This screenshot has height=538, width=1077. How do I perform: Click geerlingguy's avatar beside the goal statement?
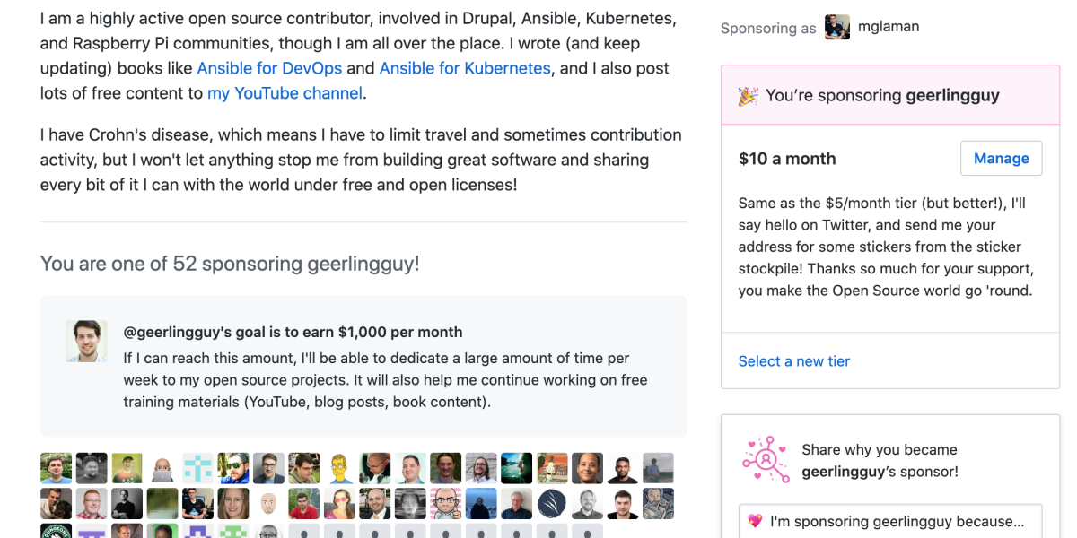pyautogui.click(x=86, y=342)
